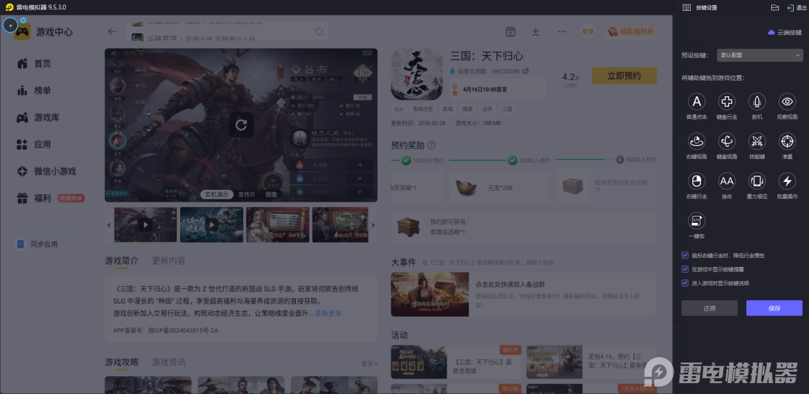809x394 pixels.
Task: Copy the player group number icon
Action: click(525, 71)
